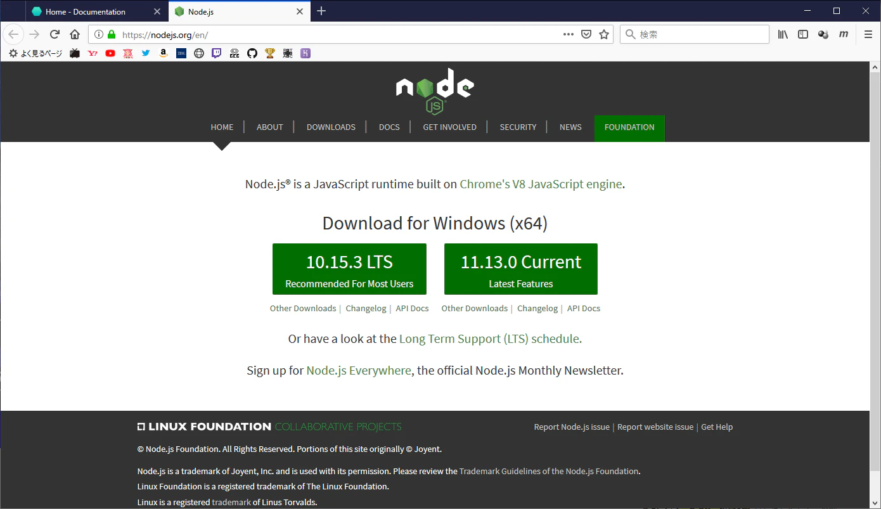
Task: Open a new browser tab
Action: [x=321, y=11]
